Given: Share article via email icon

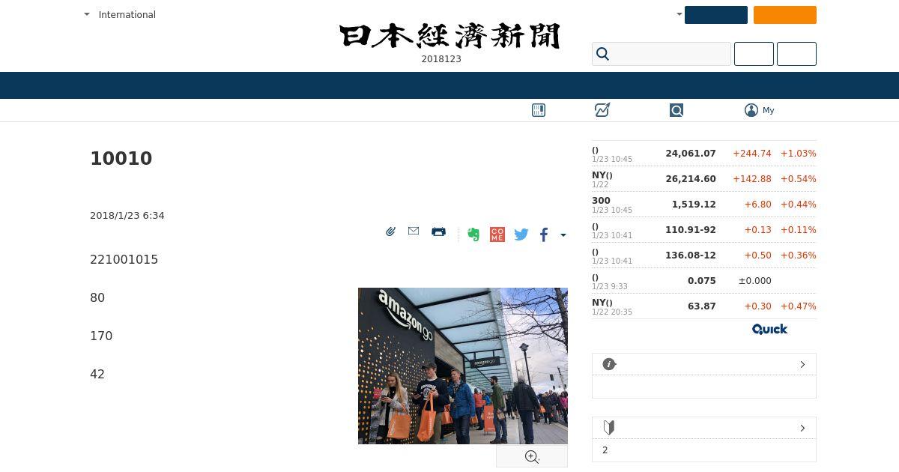Looking at the screenshot, I should click(x=414, y=231).
